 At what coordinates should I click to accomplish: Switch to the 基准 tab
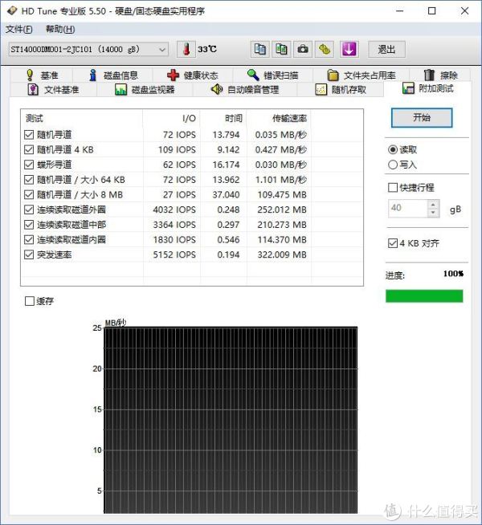(x=43, y=75)
